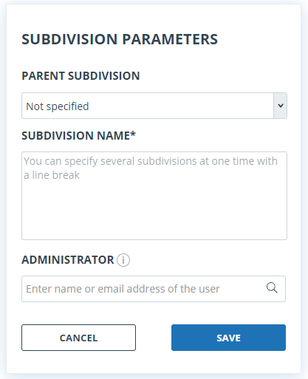Show the administrator tooltip via circled i
Viewport: 308px width, 379px height.
(x=123, y=260)
